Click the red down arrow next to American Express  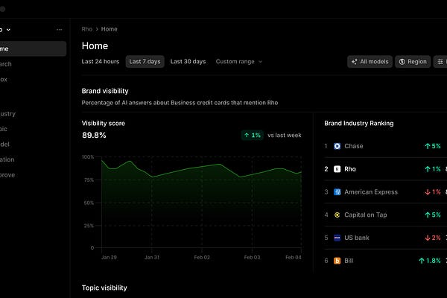click(428, 192)
